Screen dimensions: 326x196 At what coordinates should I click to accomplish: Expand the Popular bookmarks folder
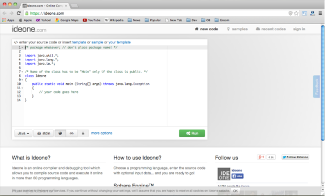click(153, 20)
